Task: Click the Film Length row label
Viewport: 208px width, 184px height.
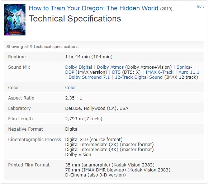Action: pyautogui.click(x=20, y=119)
